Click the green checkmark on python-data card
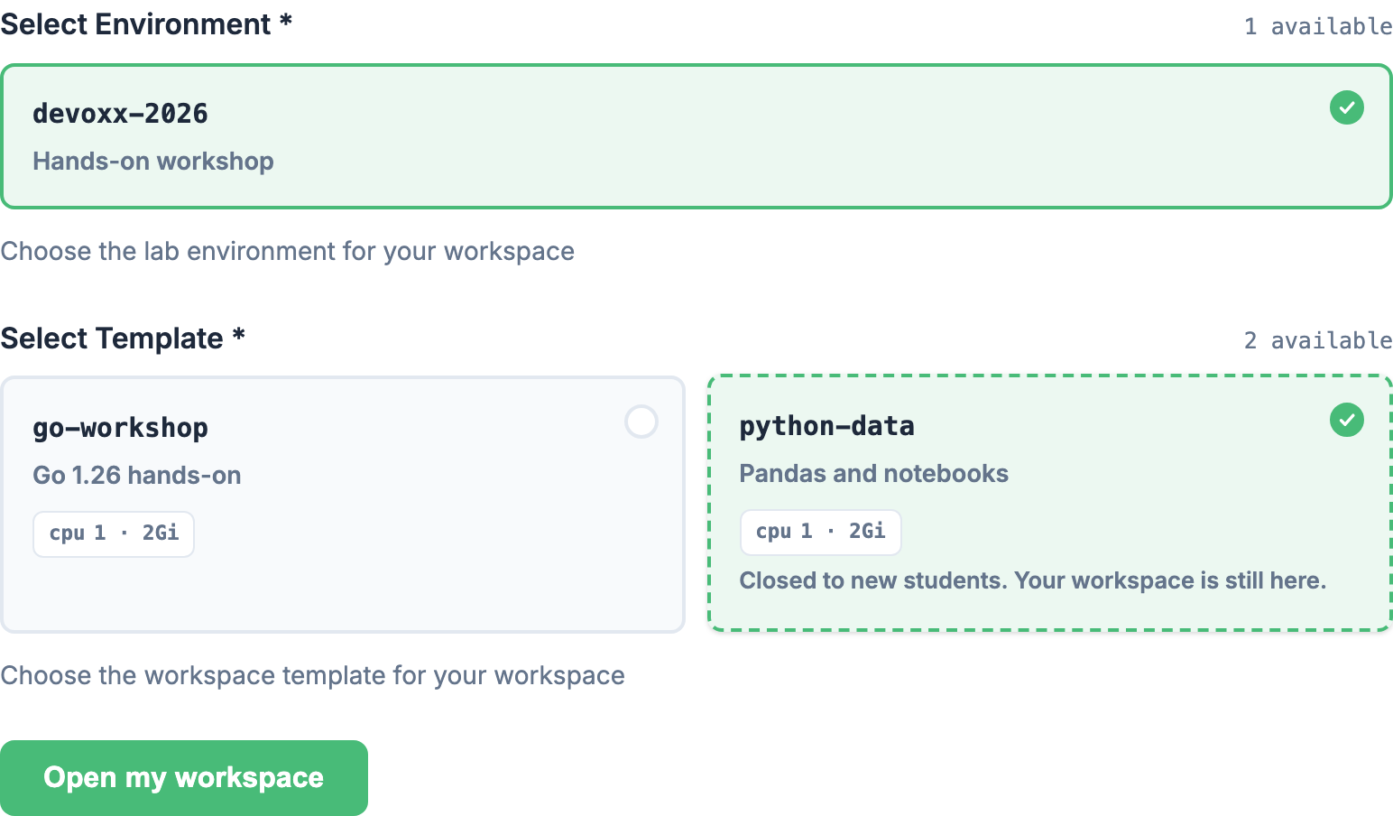 1346,420
